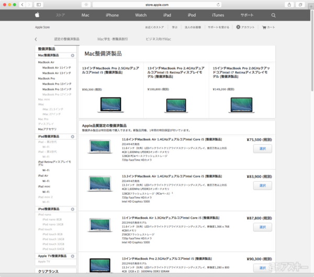Image resolution: width=314 pixels, height=277 pixels.
Task: Switch to Mac学生・教職員割引 tab
Action: coord(113,39)
